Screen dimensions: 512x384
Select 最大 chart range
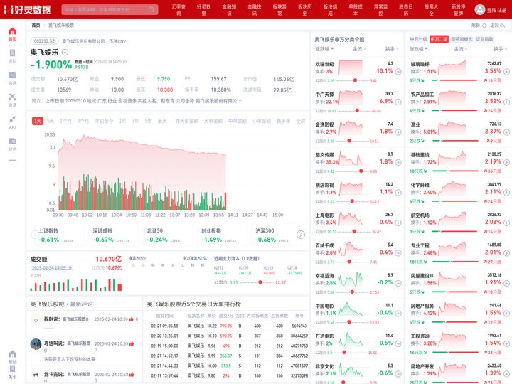pyautogui.click(x=162, y=121)
